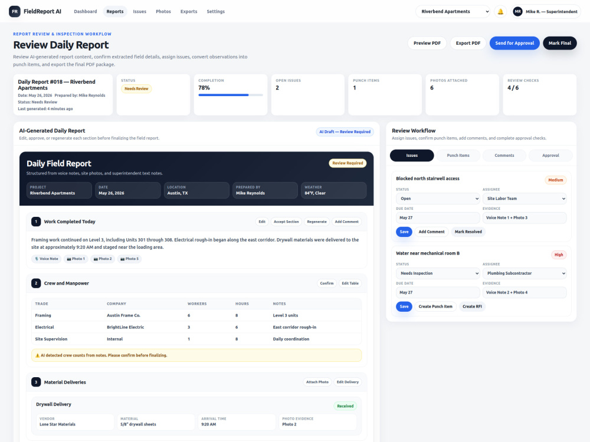Open Exports in top navigation
Screen dimensions: 590x442
point(189,12)
